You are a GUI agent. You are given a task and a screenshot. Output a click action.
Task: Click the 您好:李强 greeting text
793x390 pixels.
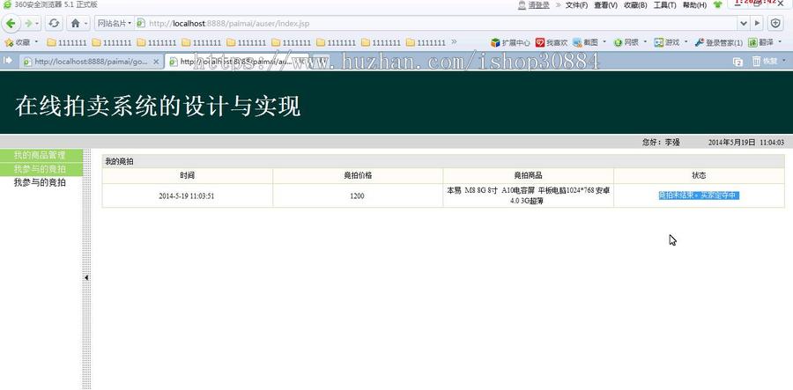tap(661, 143)
